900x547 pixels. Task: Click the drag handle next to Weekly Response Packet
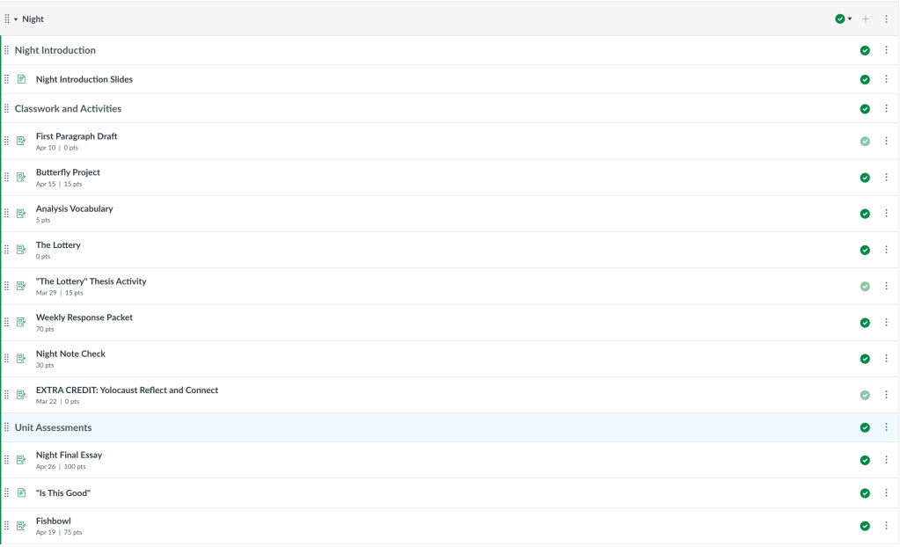[7, 322]
